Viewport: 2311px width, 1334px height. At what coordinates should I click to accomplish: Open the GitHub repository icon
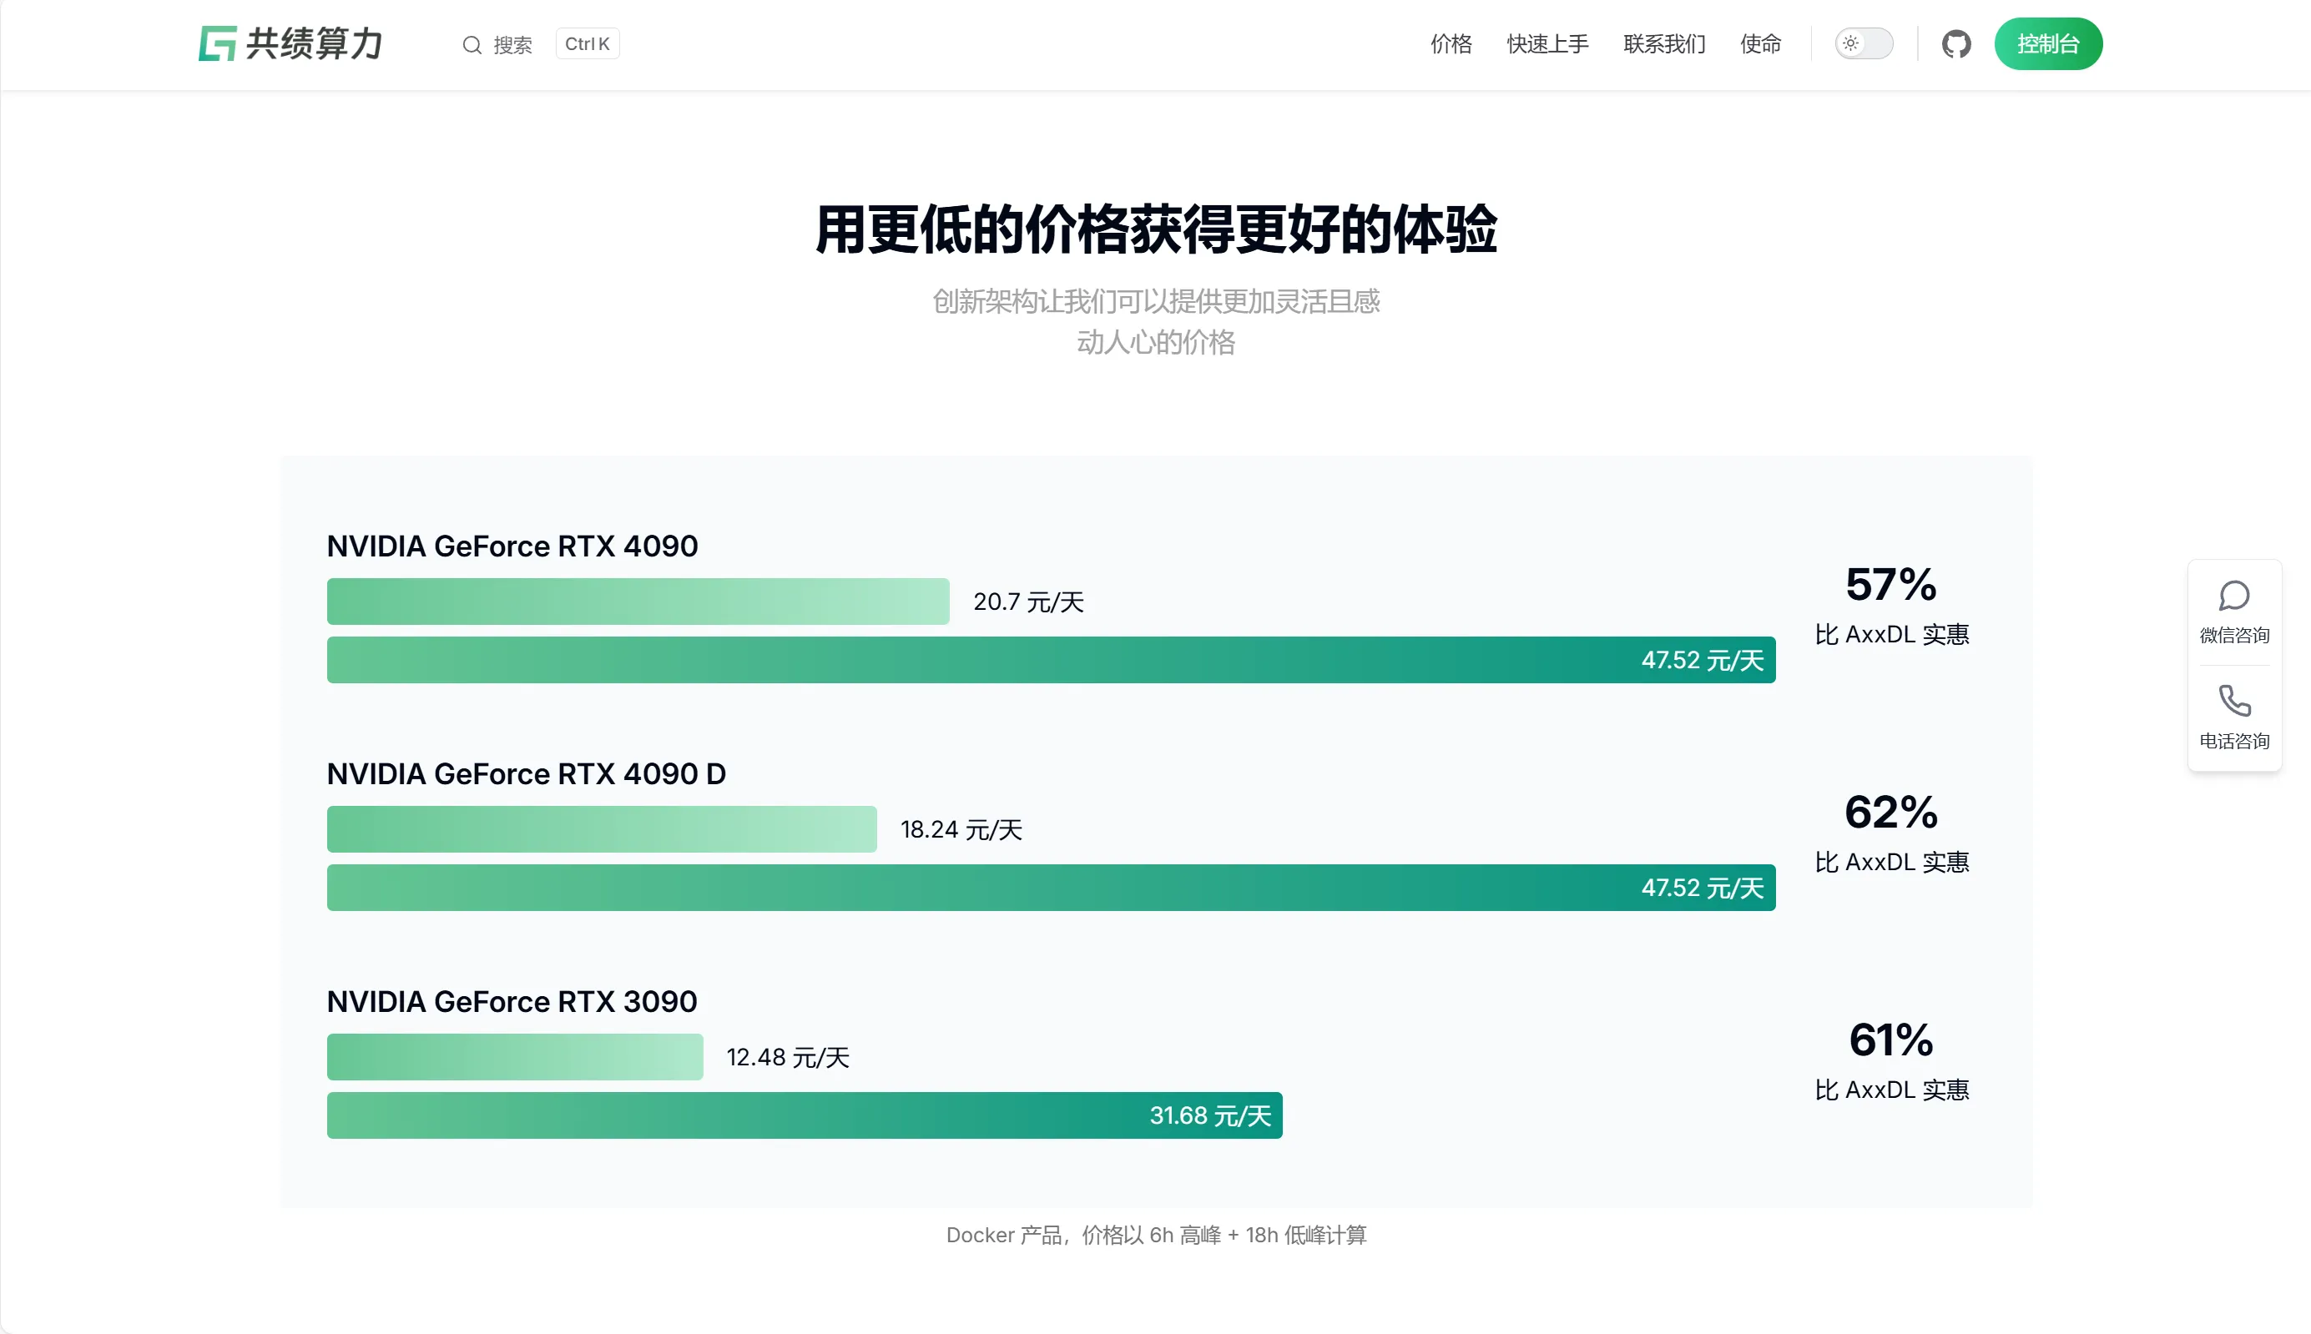pyautogui.click(x=1956, y=43)
